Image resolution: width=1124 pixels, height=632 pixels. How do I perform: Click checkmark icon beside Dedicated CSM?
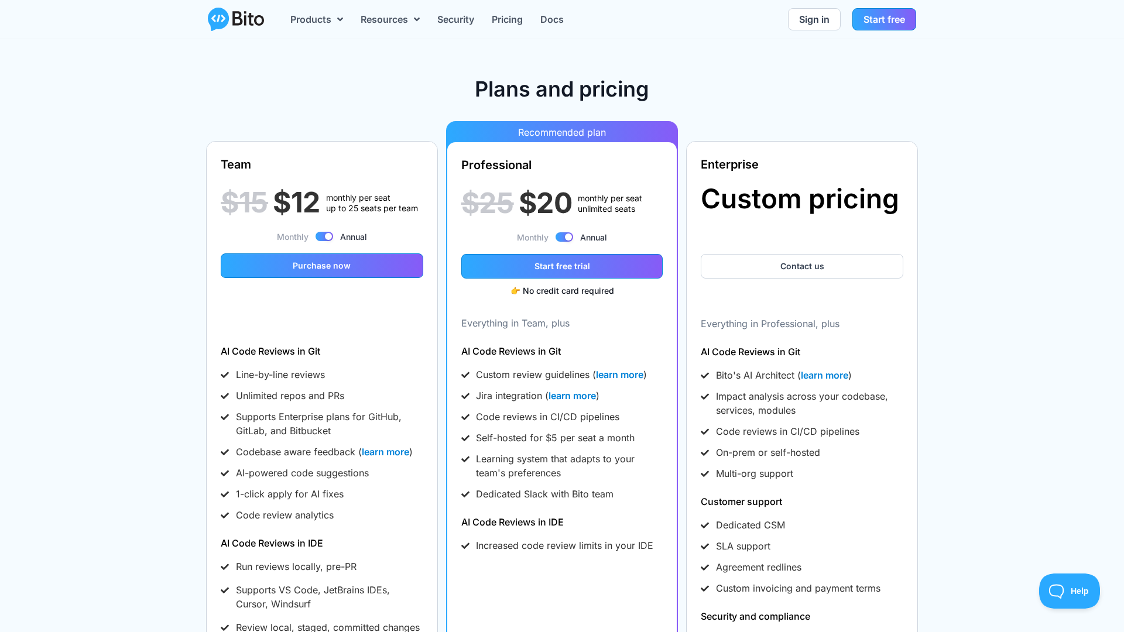(x=705, y=525)
